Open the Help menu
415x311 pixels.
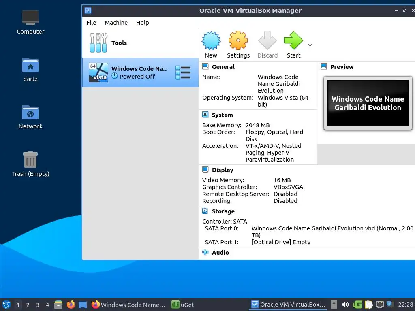pyautogui.click(x=142, y=23)
